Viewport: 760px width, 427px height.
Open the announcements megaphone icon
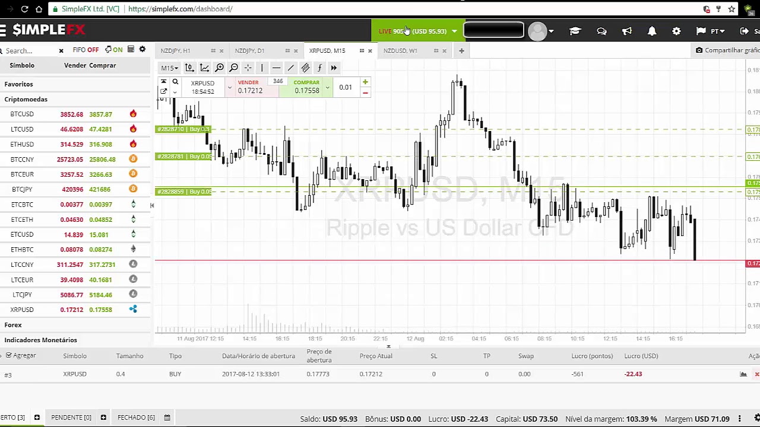point(627,31)
